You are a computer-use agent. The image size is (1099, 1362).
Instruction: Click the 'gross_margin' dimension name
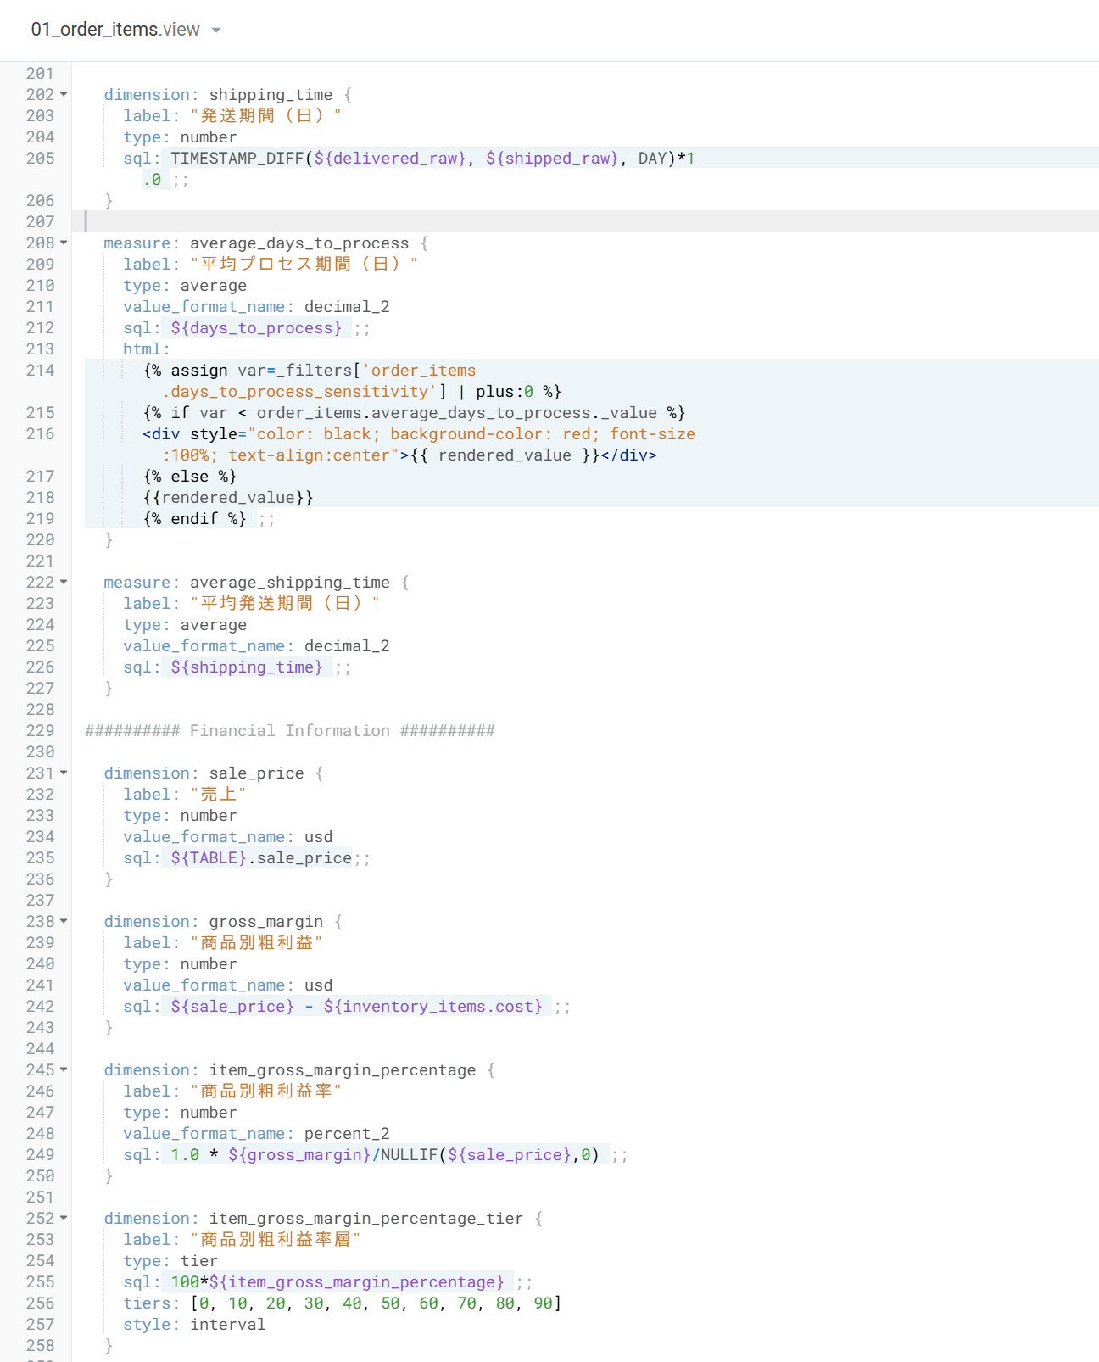click(266, 921)
